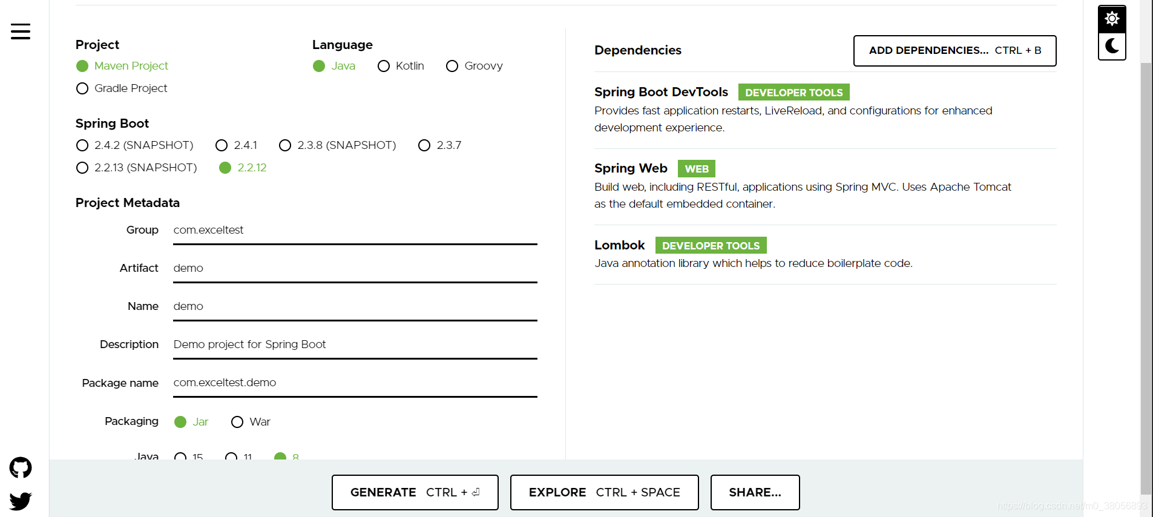Click the Share button

(755, 492)
